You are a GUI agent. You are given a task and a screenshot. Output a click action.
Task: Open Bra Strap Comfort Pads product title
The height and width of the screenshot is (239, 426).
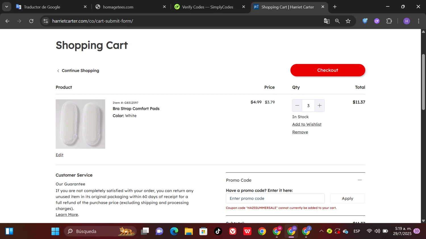click(x=136, y=109)
